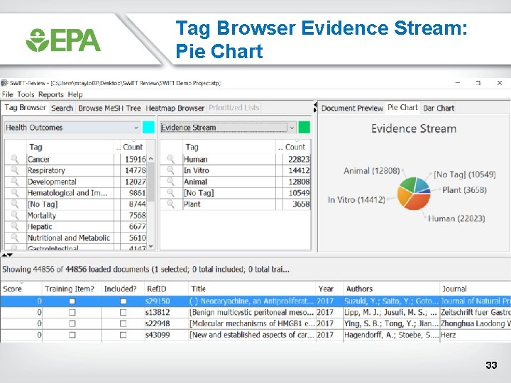This screenshot has width=511, height=383.
Task: Click the Human (22823) pie label
Action: pyautogui.click(x=456, y=218)
